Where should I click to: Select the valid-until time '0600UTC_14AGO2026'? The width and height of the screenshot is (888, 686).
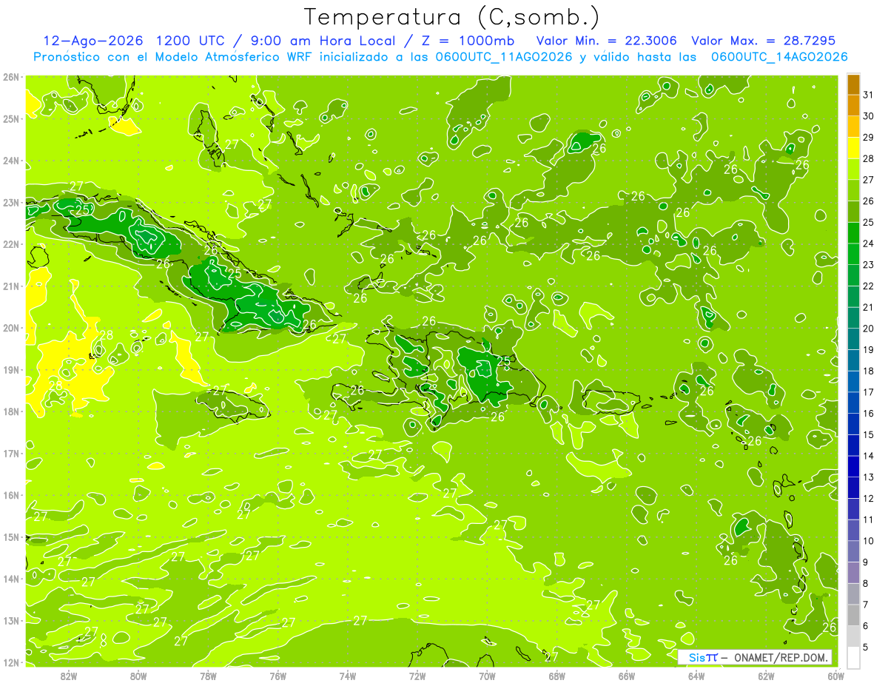point(779,57)
